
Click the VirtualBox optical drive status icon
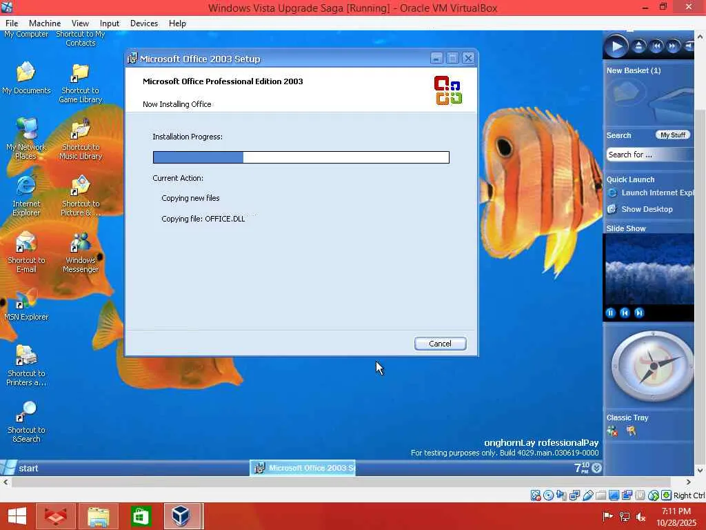(548, 495)
